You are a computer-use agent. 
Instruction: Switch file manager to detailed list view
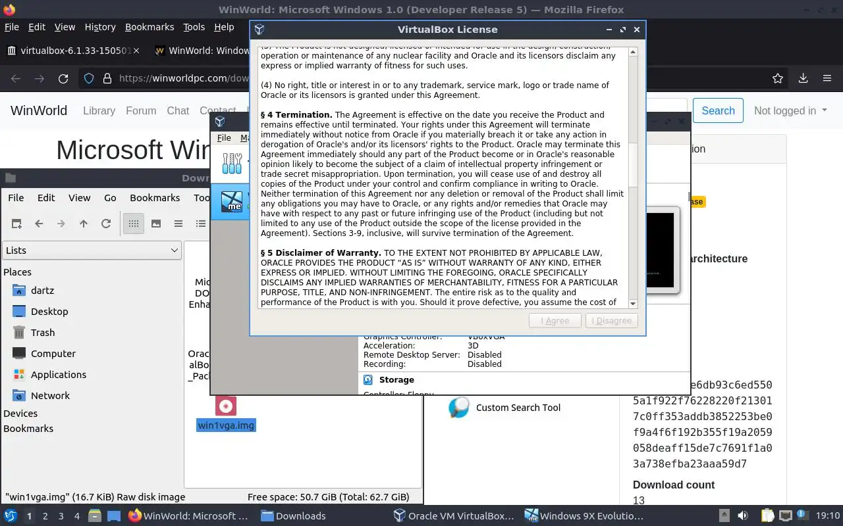[201, 224]
